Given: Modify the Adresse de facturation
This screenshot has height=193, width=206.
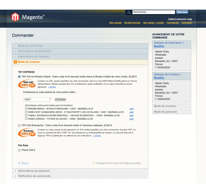Looking at the screenshot, I should 159,46.
